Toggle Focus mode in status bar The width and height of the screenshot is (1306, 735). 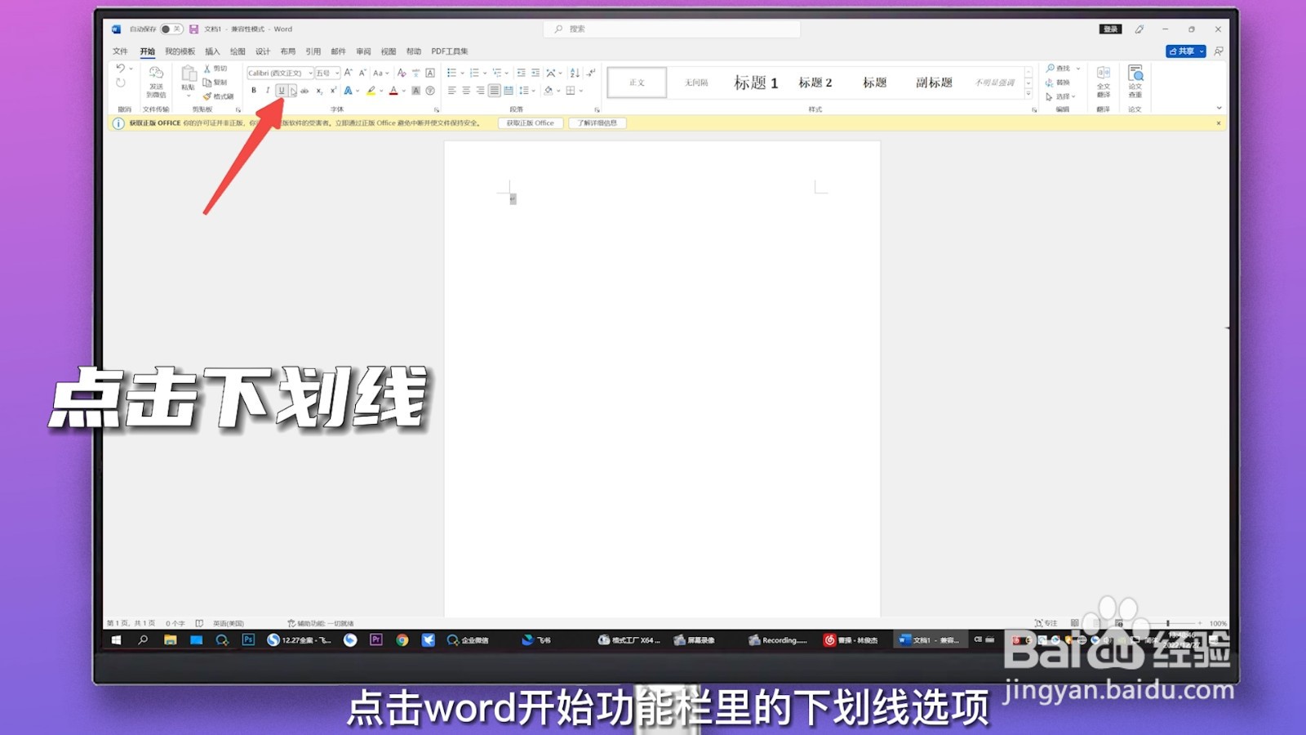tap(1046, 623)
